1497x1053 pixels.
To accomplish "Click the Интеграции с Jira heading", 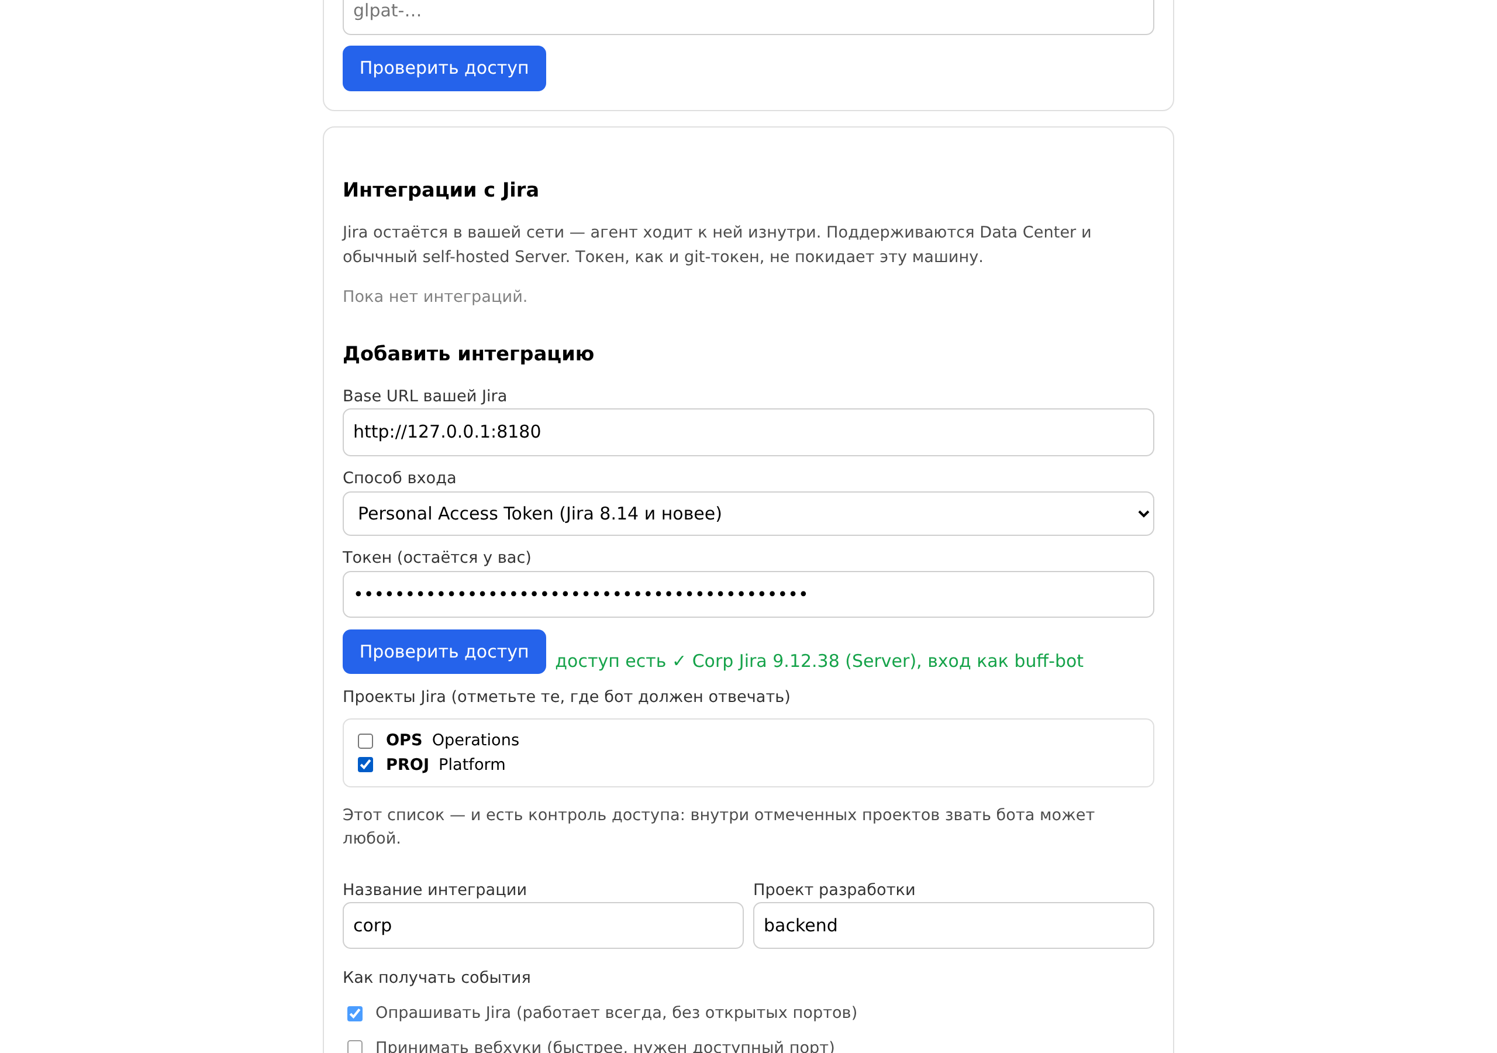I will coord(441,190).
